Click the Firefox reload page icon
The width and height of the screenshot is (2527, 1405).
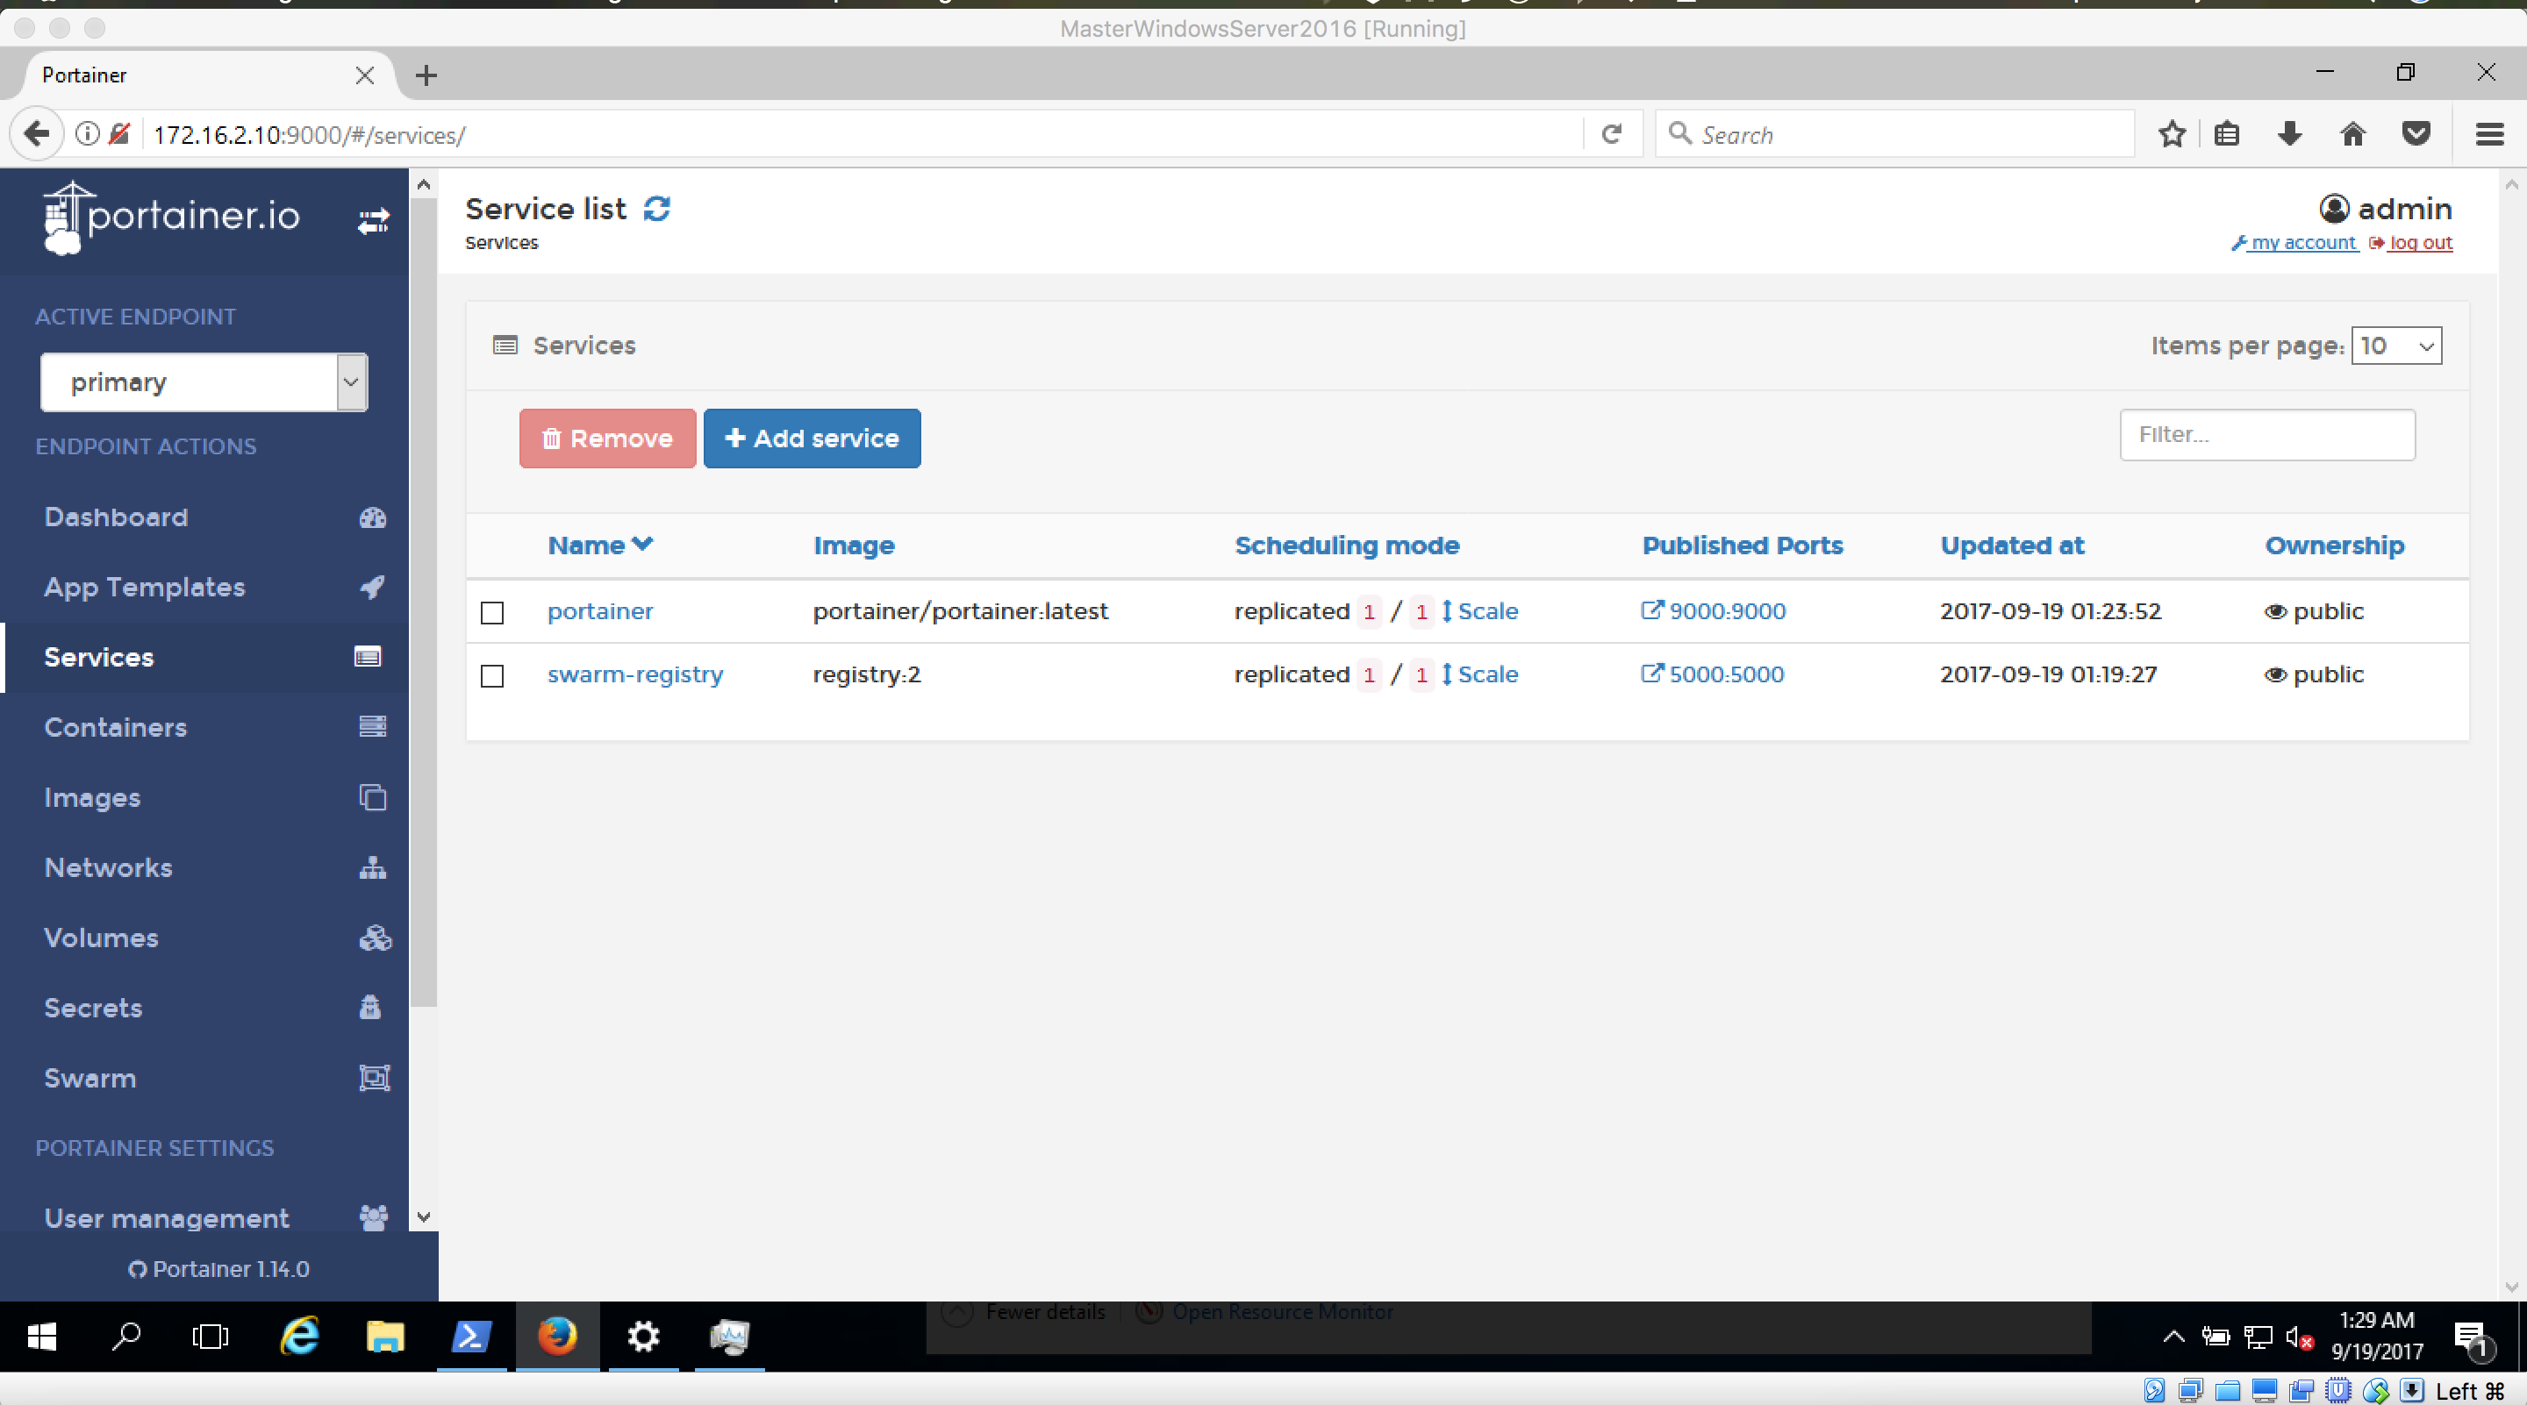[x=1611, y=134]
